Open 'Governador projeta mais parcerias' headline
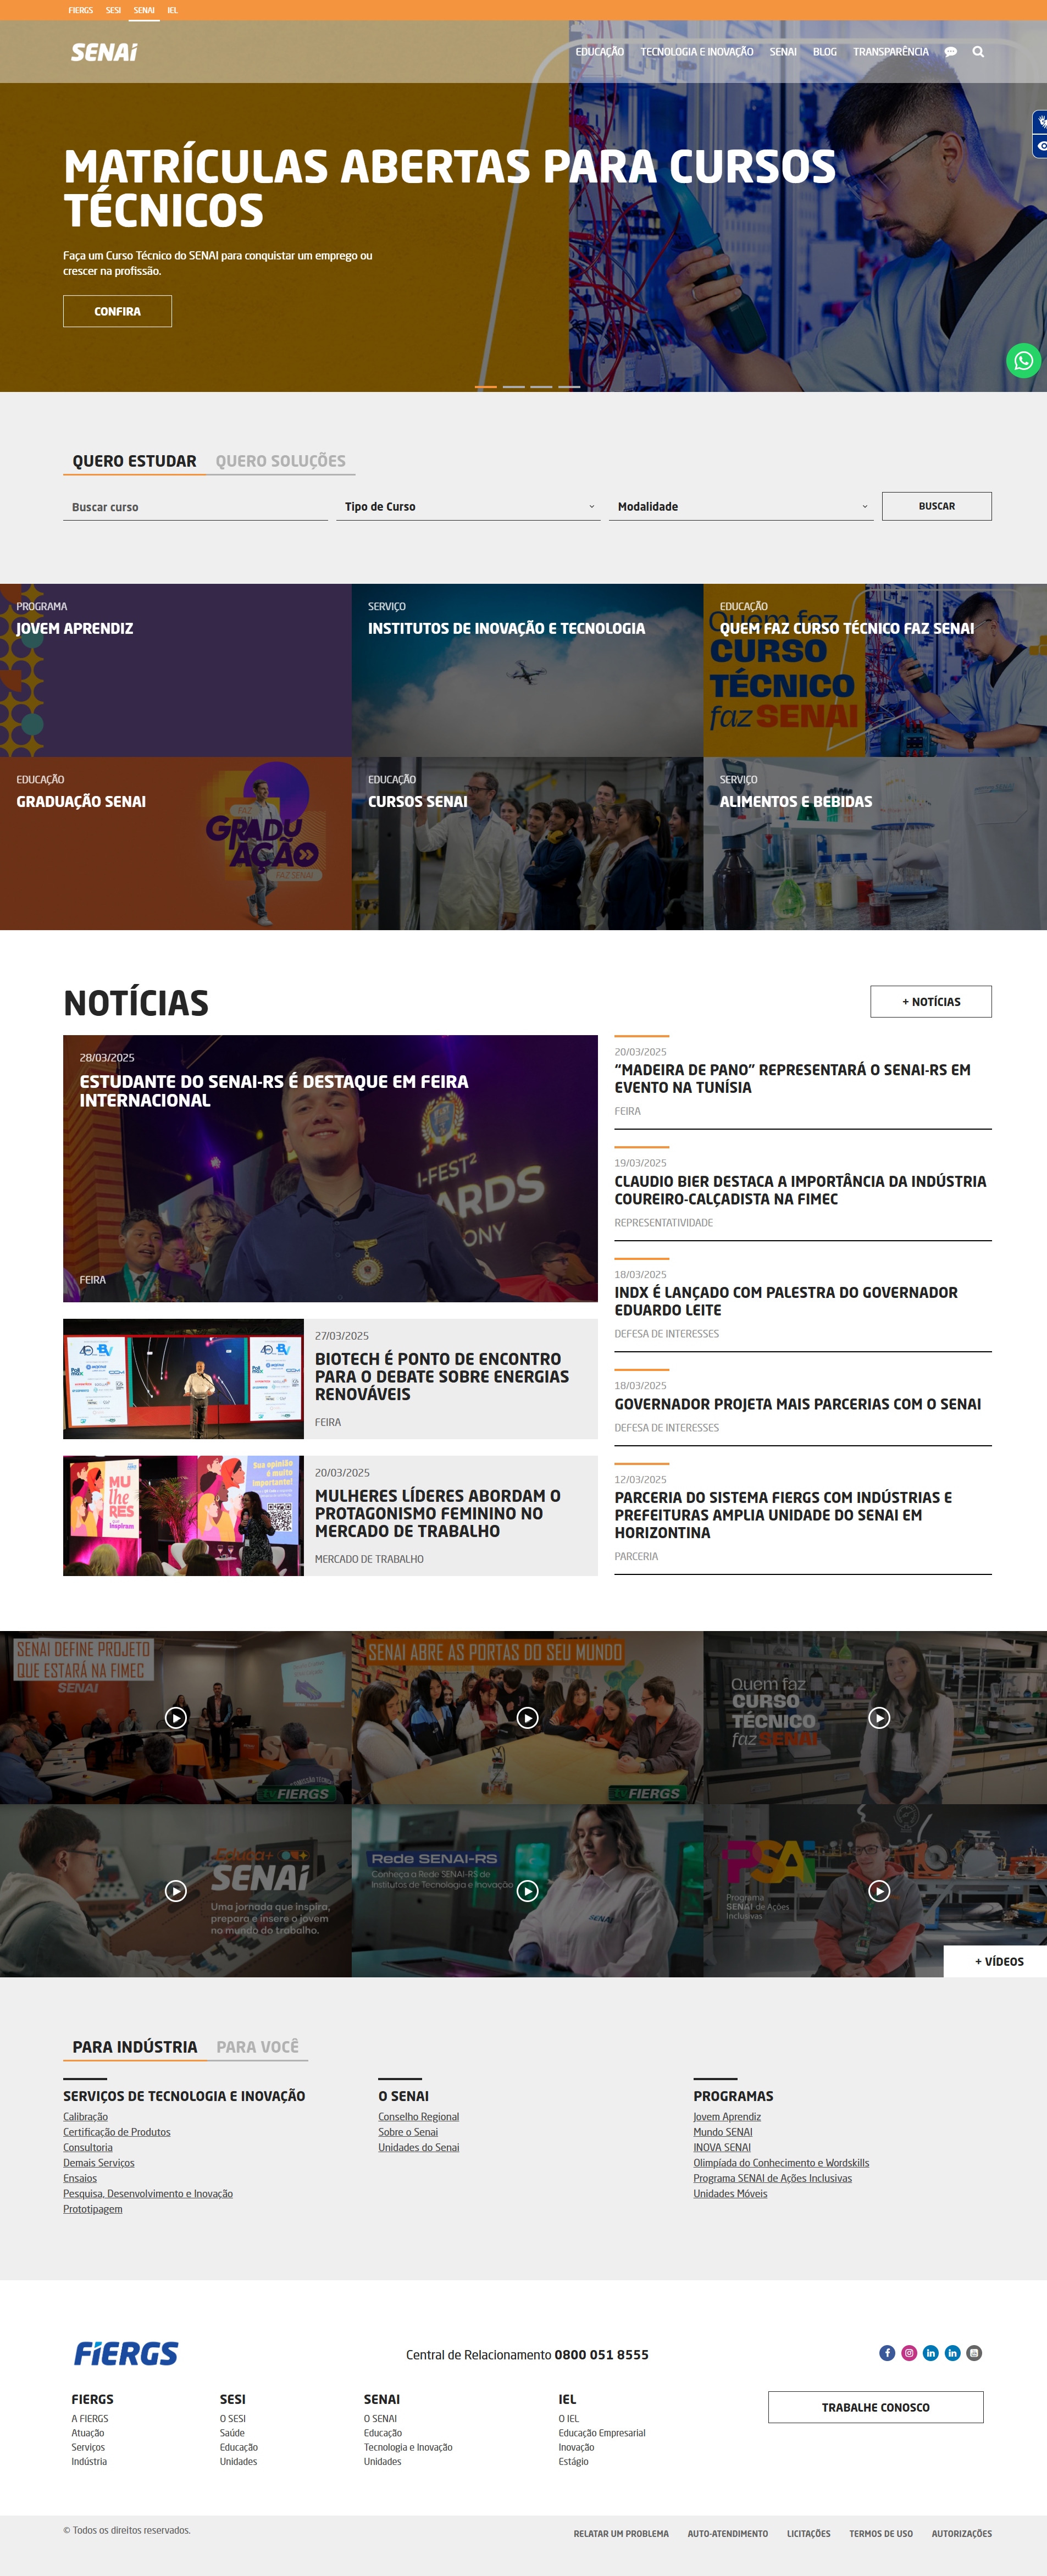 [x=797, y=1404]
